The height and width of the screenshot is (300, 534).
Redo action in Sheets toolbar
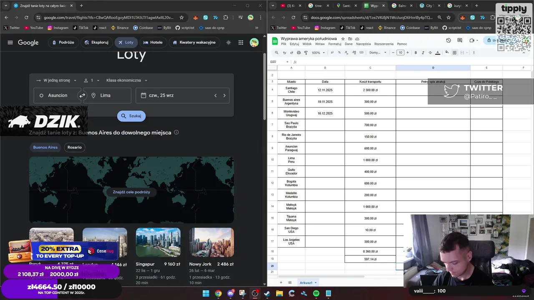click(x=291, y=52)
